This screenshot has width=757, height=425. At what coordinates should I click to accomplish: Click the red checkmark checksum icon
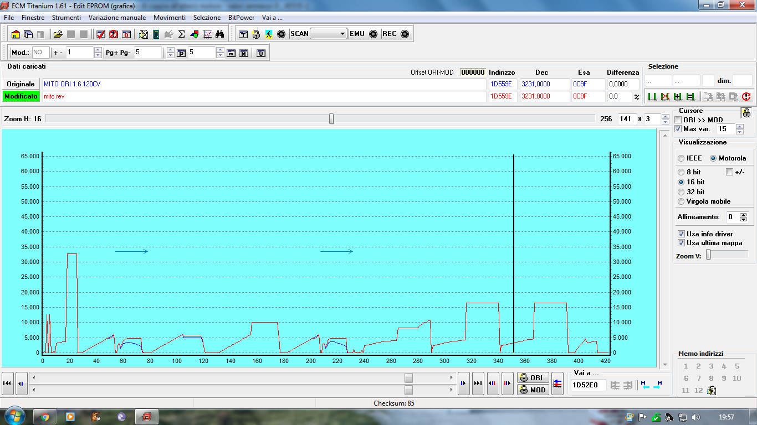click(101, 34)
